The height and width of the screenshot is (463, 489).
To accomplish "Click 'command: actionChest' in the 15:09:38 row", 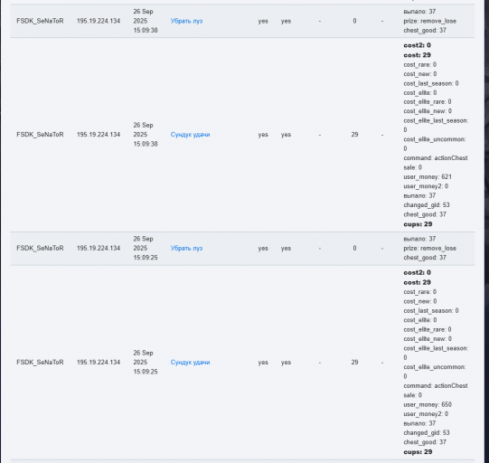I will pyautogui.click(x=436, y=158).
